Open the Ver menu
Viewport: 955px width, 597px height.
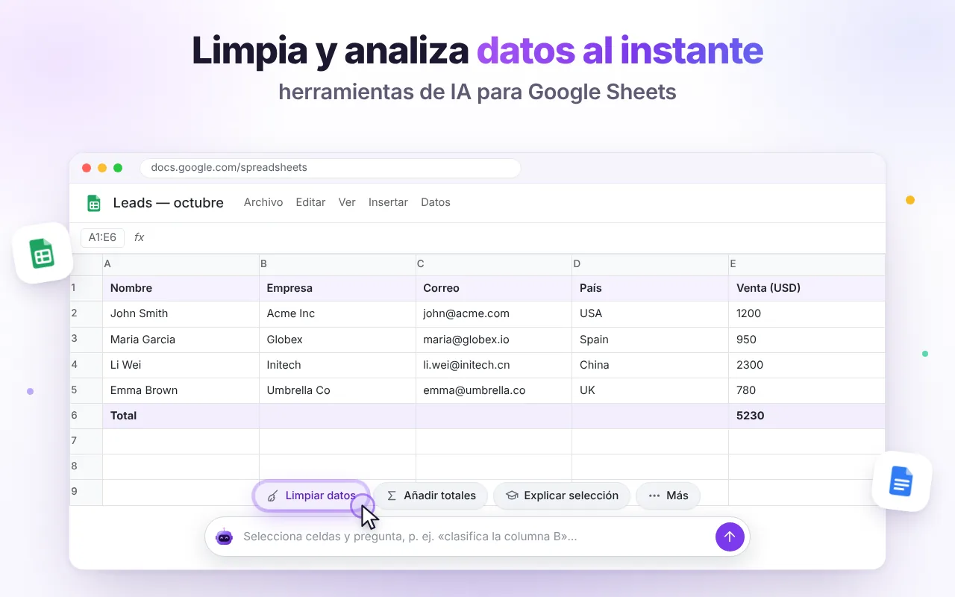pyautogui.click(x=347, y=202)
